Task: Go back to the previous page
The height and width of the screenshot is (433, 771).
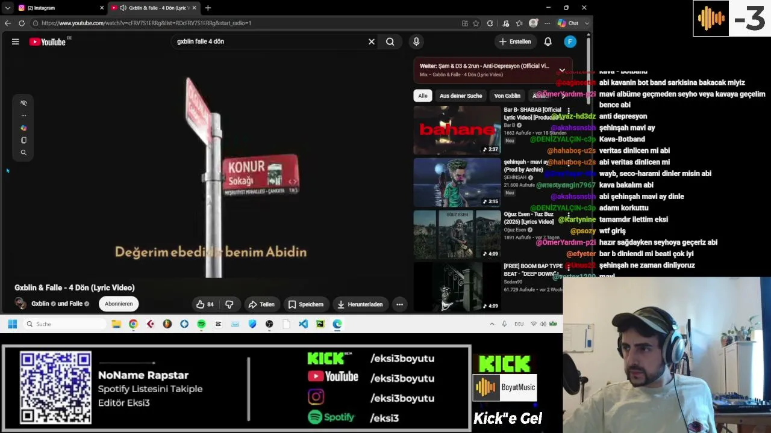Action: pos(7,23)
